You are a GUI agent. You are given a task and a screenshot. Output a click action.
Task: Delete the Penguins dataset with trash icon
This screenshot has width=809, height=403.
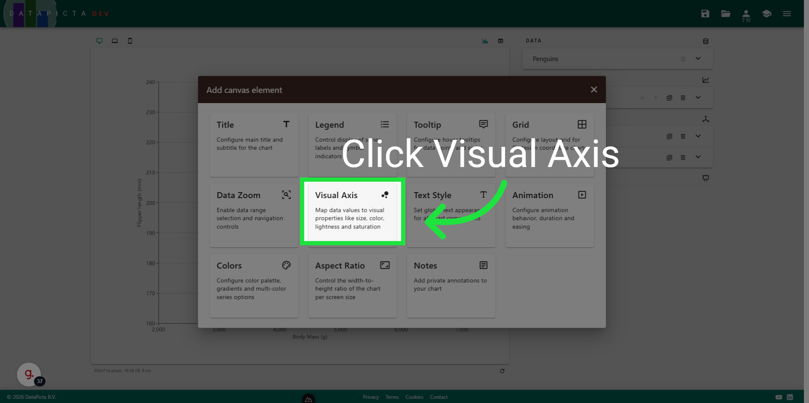click(x=683, y=59)
